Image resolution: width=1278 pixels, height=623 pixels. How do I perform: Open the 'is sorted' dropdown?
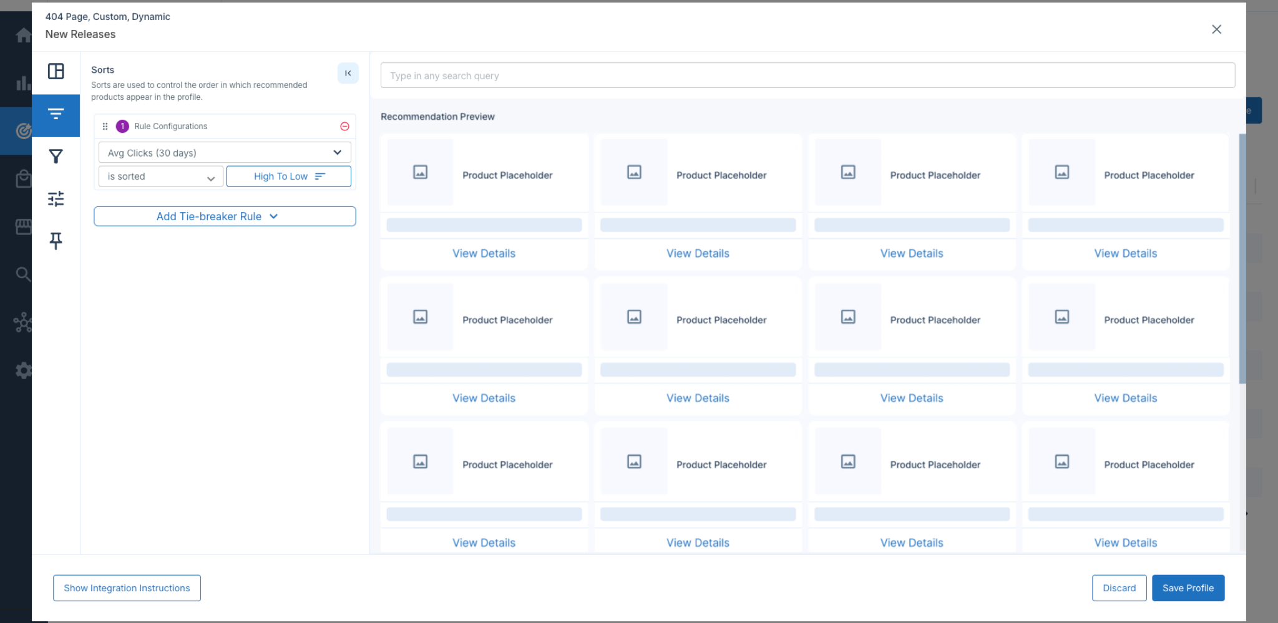coord(161,176)
